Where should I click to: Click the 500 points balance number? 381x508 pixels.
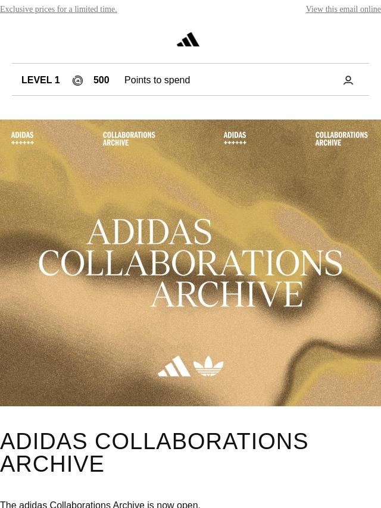click(x=101, y=80)
